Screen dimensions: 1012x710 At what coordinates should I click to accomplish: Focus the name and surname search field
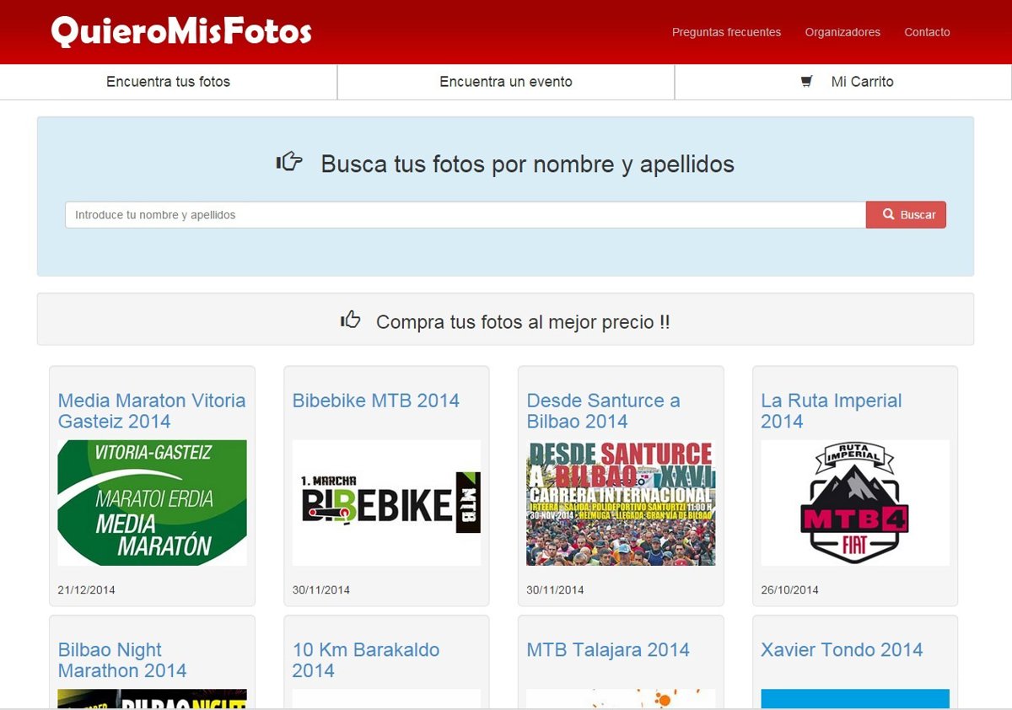tap(465, 215)
